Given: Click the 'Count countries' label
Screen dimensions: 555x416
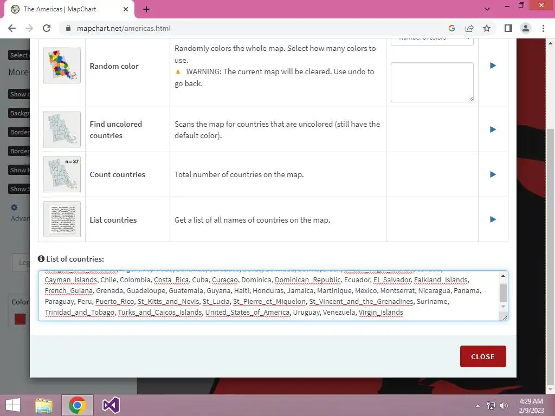Looking at the screenshot, I should [117, 174].
